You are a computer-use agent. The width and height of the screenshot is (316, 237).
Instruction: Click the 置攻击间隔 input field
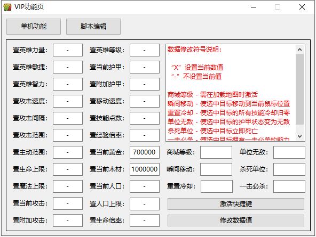68,118
